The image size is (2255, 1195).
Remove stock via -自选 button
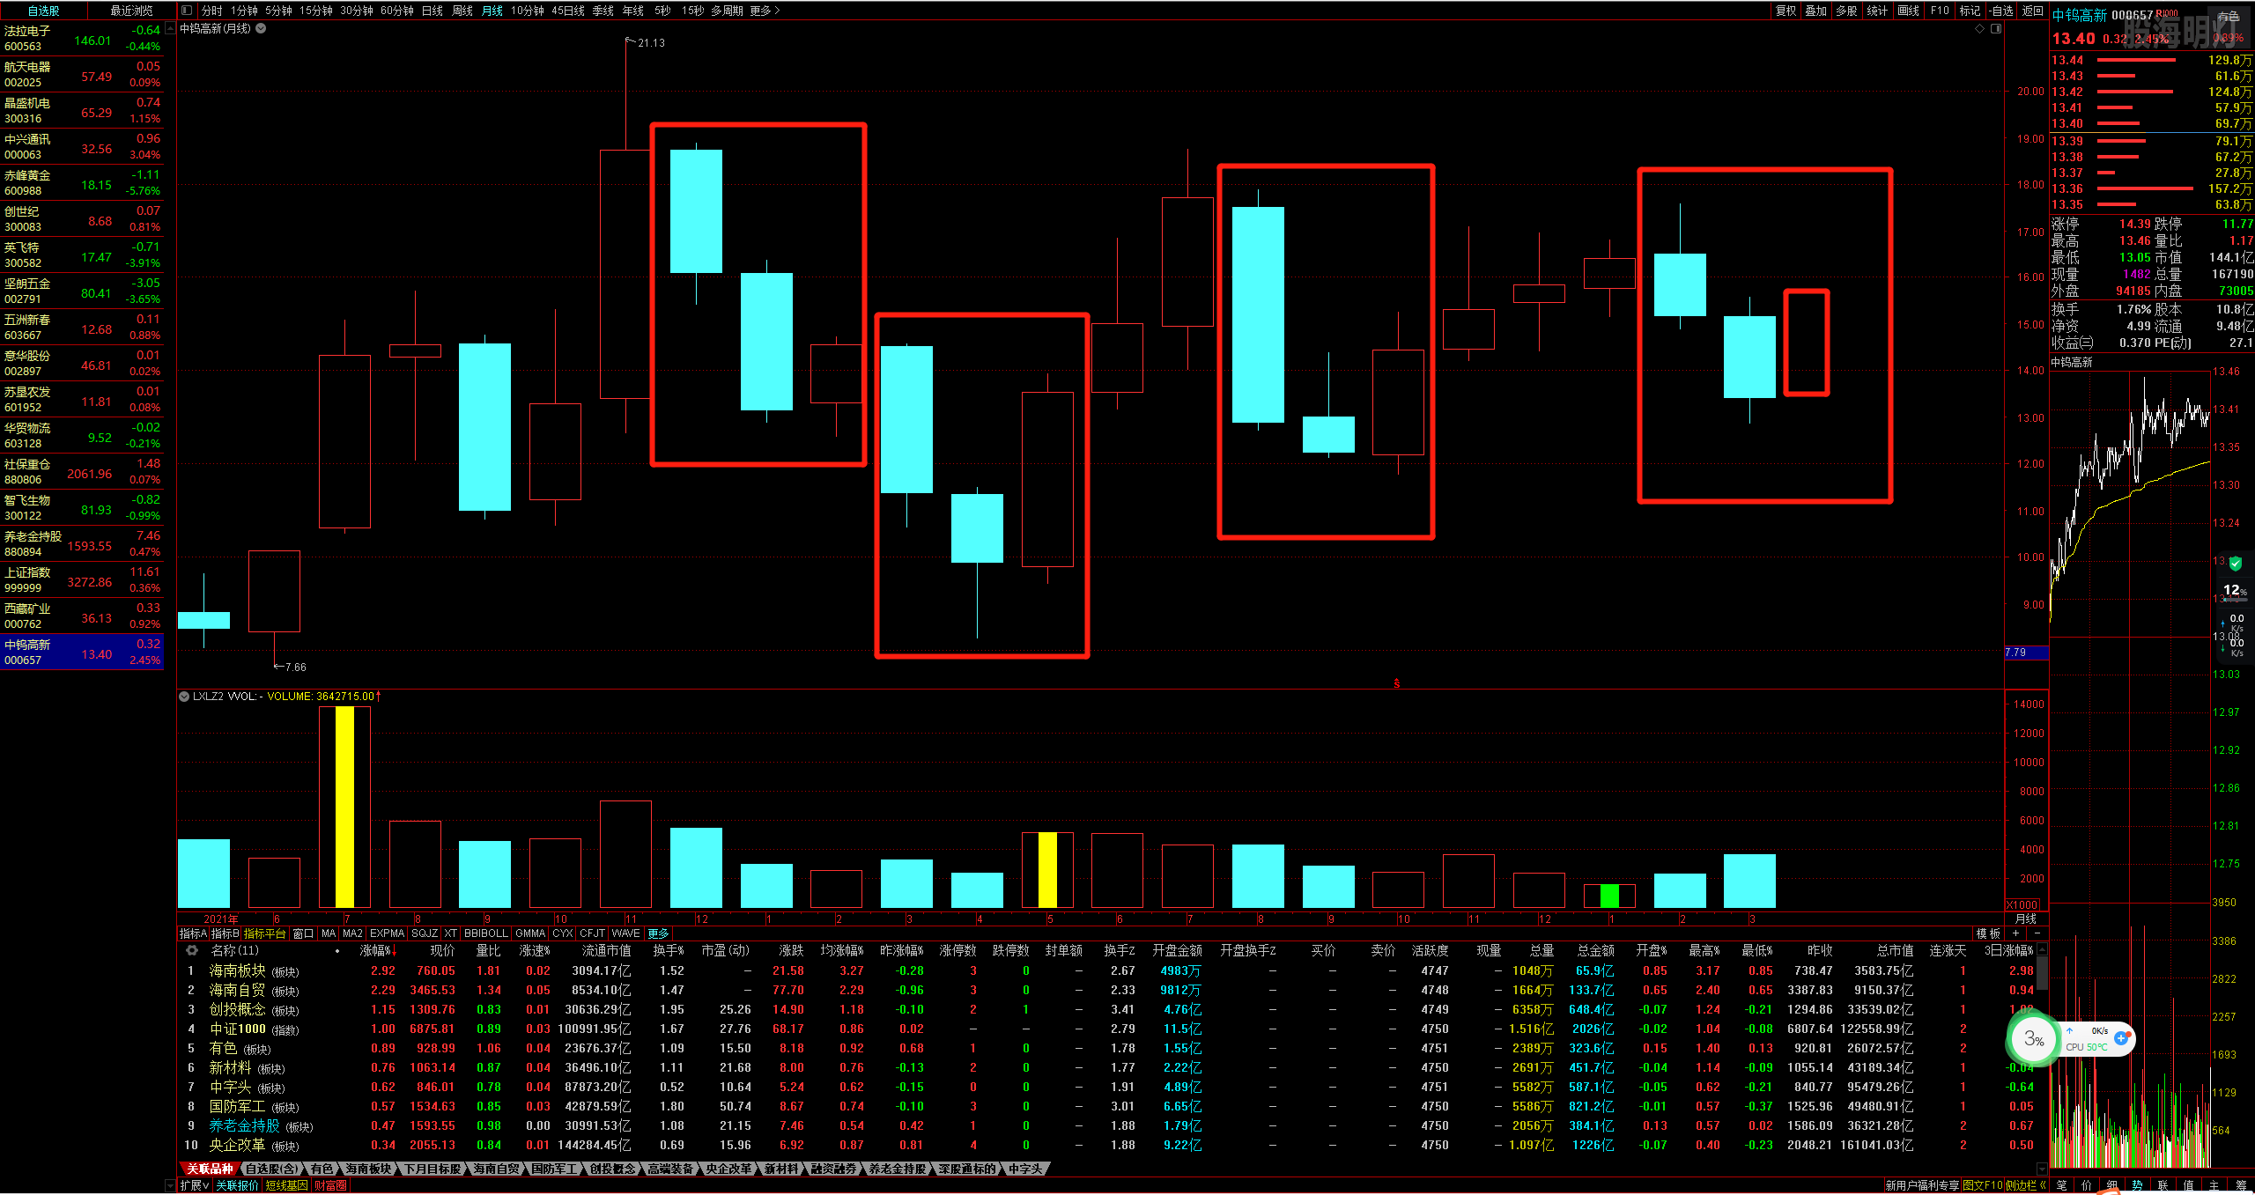click(2000, 11)
